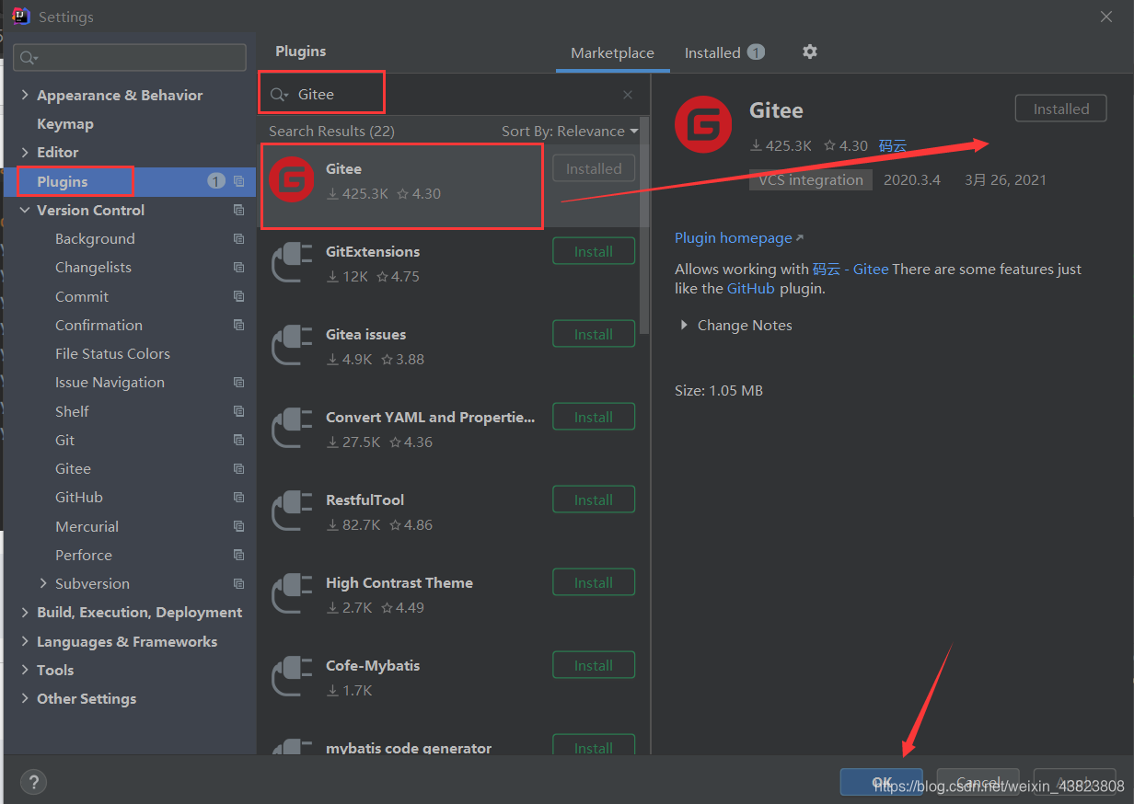Install Convert YAML and Properties plugin
1134x804 pixels.
[x=594, y=417]
